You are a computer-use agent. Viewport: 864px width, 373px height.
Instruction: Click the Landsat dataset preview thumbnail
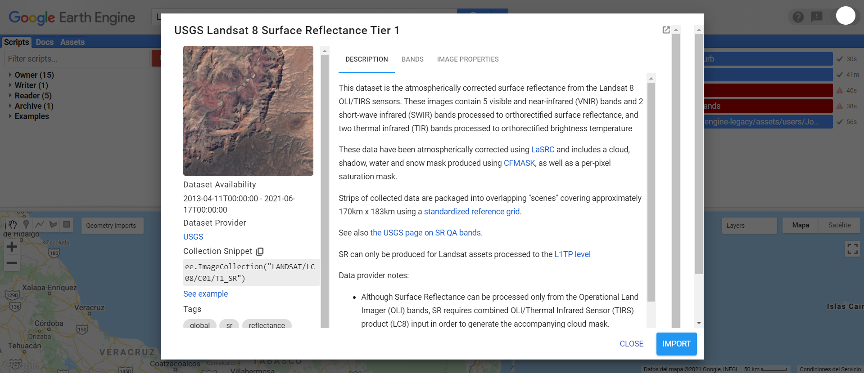248,111
